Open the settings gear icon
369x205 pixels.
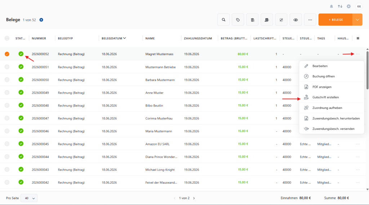tap(349, 6)
